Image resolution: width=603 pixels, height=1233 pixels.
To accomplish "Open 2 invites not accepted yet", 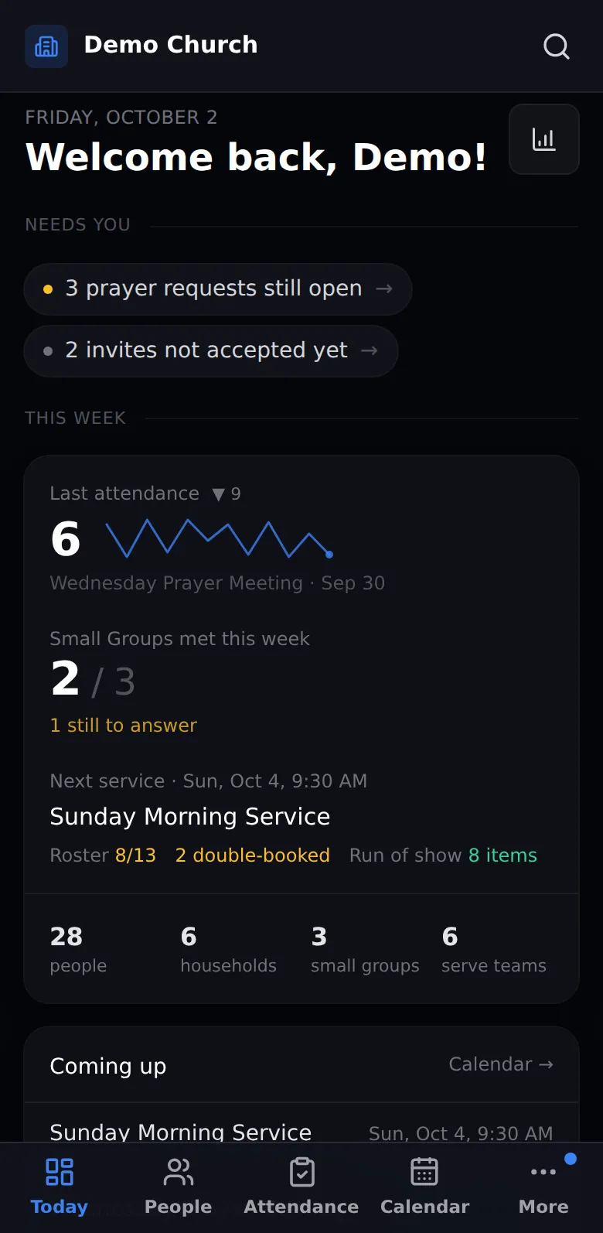I will tap(211, 351).
